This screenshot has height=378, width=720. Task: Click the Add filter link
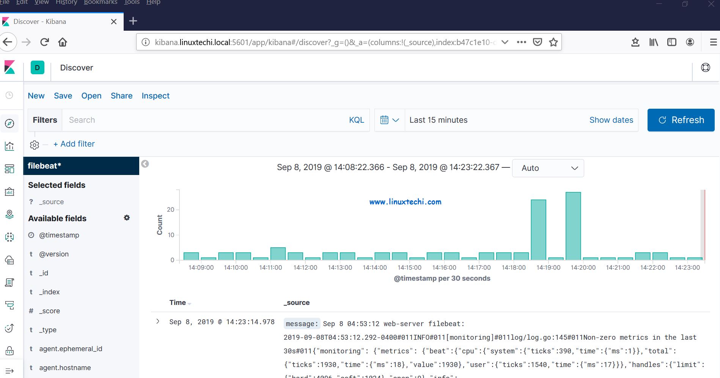coord(74,144)
